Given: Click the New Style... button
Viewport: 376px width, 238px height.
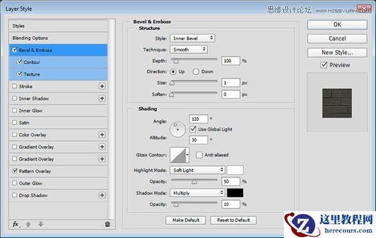Looking at the screenshot, I should pos(337,53).
